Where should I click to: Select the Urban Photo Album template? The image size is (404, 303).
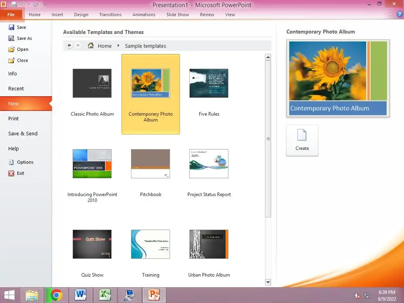point(209,254)
